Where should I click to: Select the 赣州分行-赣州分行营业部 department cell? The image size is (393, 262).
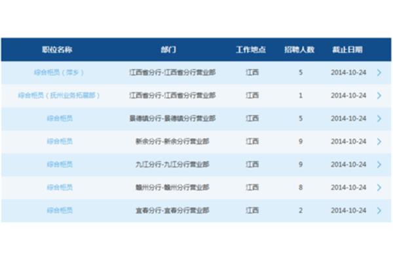click(172, 187)
